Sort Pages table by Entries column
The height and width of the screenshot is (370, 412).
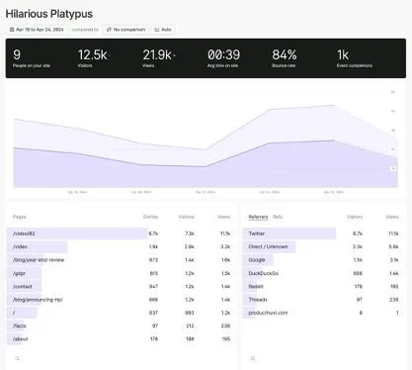click(150, 217)
